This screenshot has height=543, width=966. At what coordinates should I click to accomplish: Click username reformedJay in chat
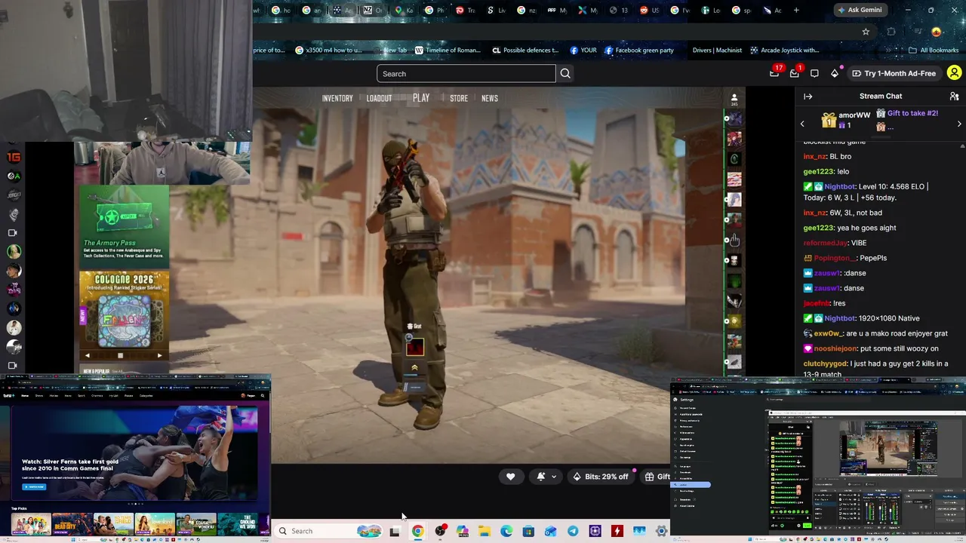coord(826,243)
